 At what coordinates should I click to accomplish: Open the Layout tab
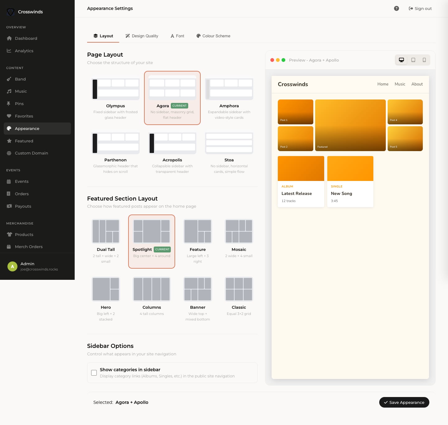click(x=103, y=36)
